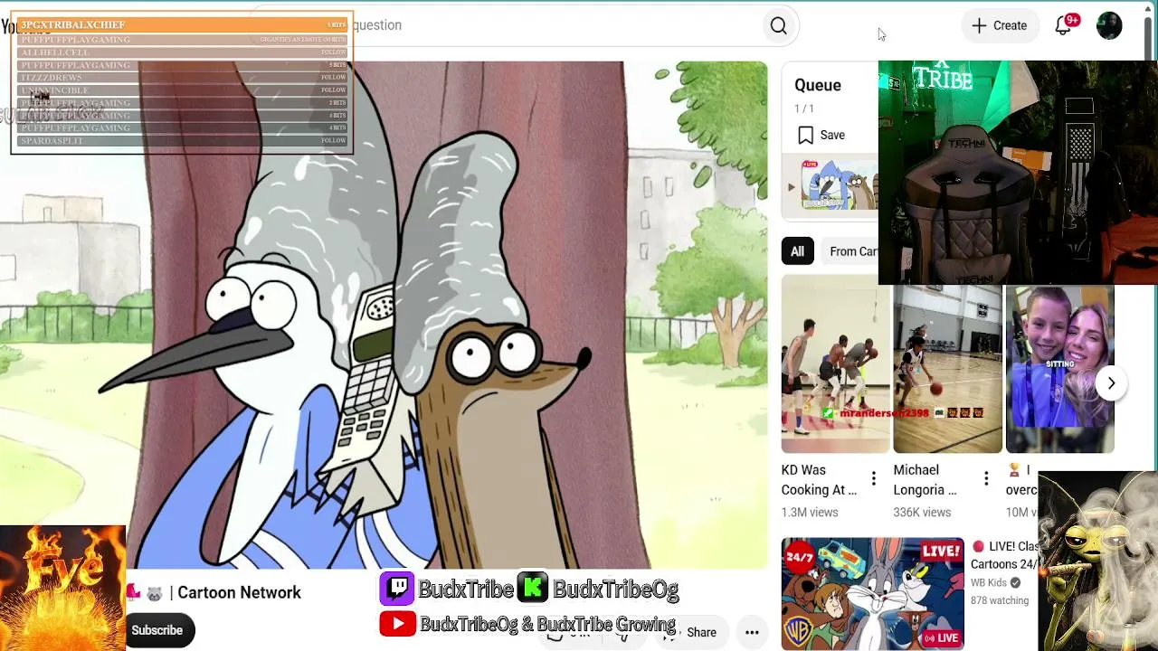Click the "Michael Longoria ..." short title
1158x651 pixels.
click(925, 480)
